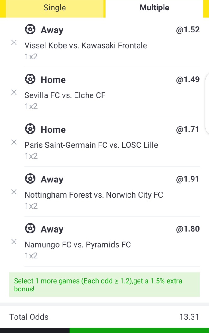Delete the Paris Saint-Germain vs. LOSC Lille pick

point(14,142)
